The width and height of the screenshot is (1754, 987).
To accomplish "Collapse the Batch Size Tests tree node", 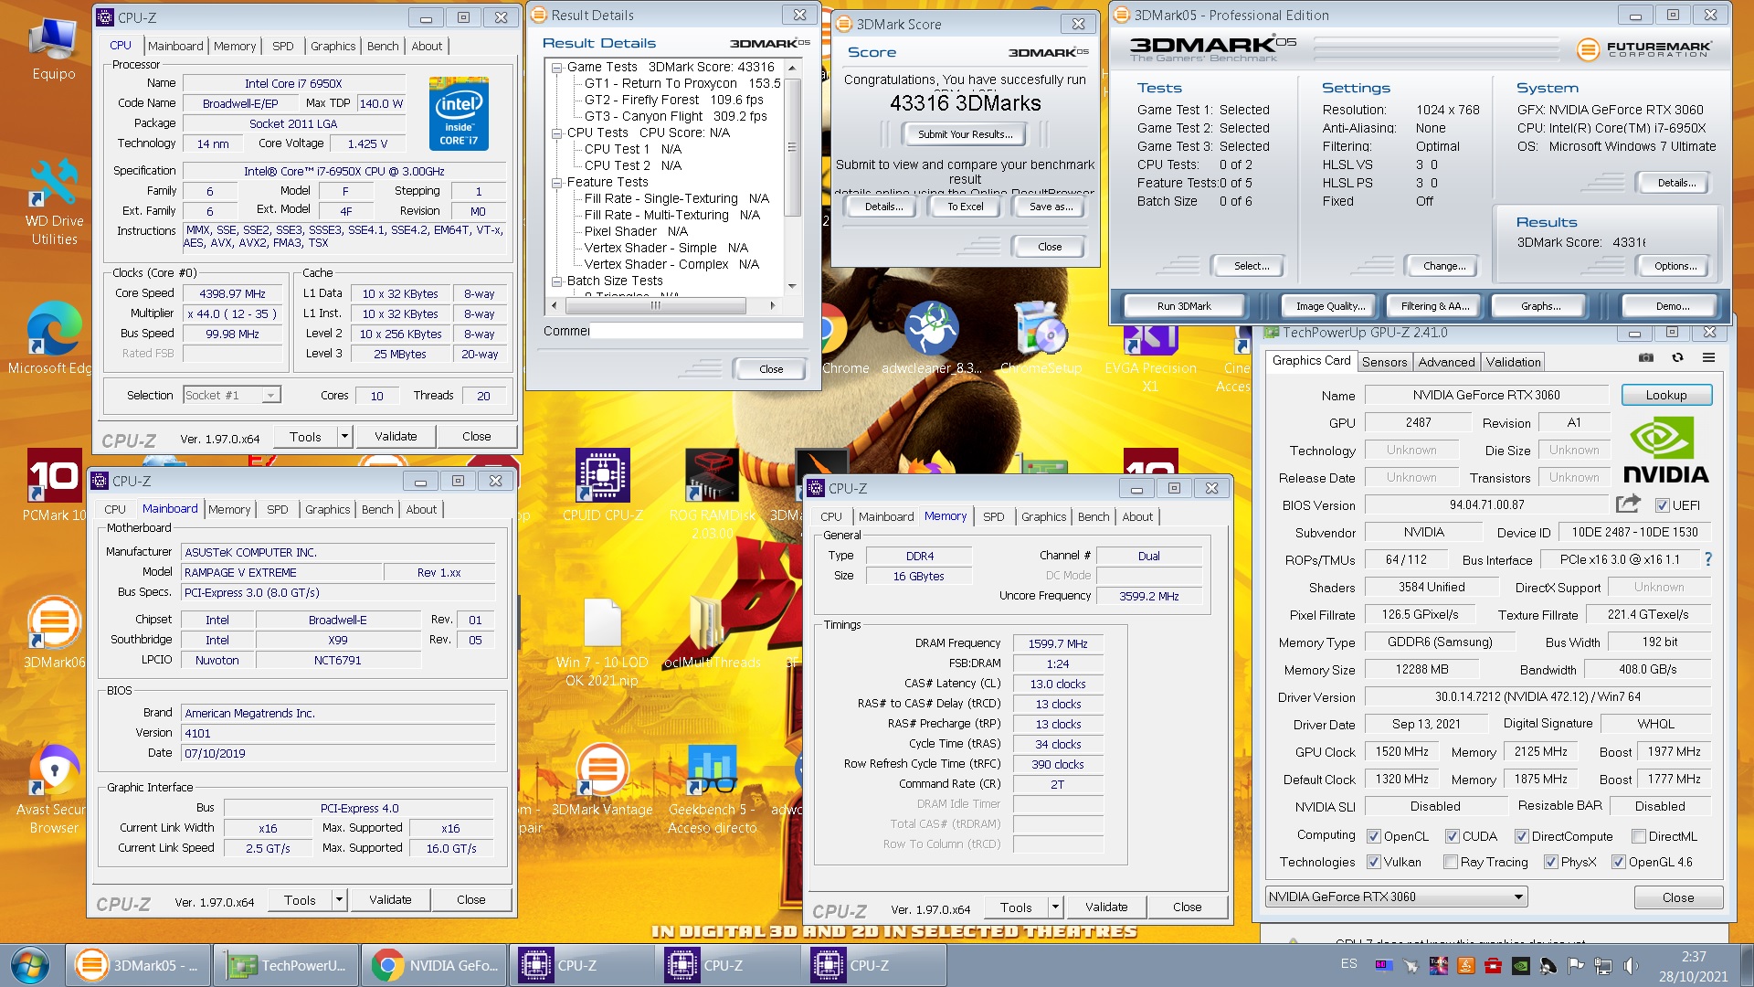I will tap(556, 281).
